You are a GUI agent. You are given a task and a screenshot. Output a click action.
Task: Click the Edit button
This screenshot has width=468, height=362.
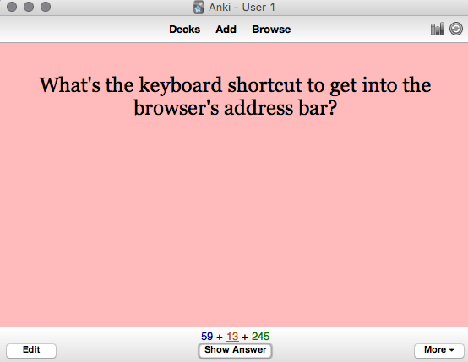(31, 350)
